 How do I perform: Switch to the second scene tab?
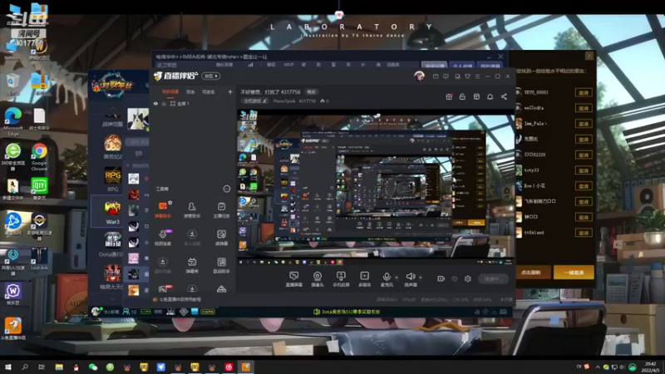pos(190,91)
